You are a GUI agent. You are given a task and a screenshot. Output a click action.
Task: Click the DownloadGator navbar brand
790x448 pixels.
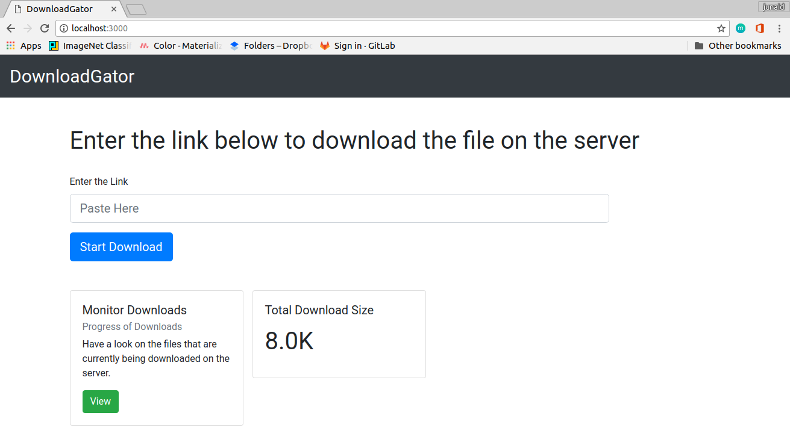point(72,76)
